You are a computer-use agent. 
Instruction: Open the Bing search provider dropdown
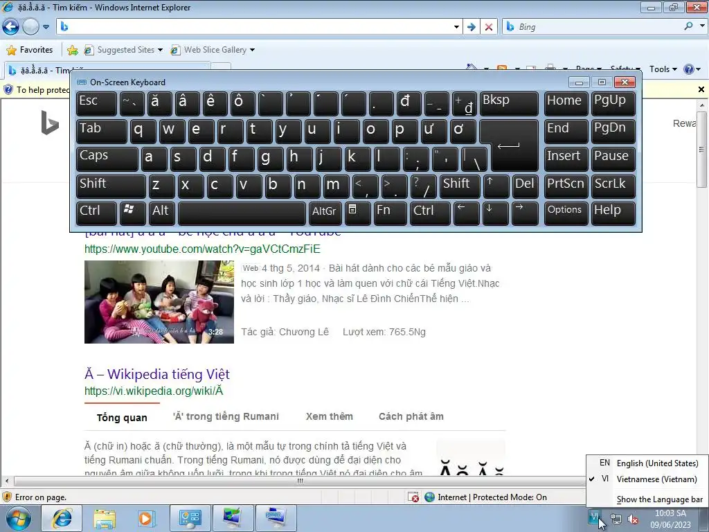click(702, 26)
